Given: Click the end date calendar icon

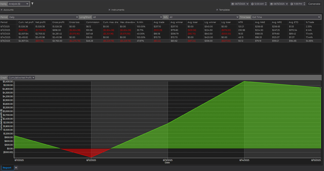Looking at the screenshot, I should pos(271,4).
